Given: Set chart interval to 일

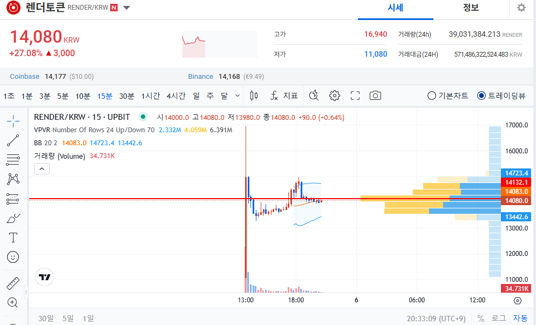Looking at the screenshot, I should (x=196, y=96).
